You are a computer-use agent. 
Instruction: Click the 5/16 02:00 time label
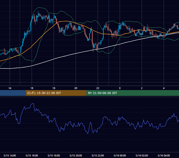[142, 155]
